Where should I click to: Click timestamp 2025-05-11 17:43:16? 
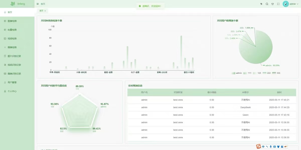[279, 115]
